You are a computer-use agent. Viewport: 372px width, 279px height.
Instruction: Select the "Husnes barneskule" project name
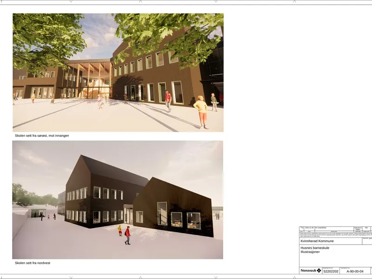315,248
